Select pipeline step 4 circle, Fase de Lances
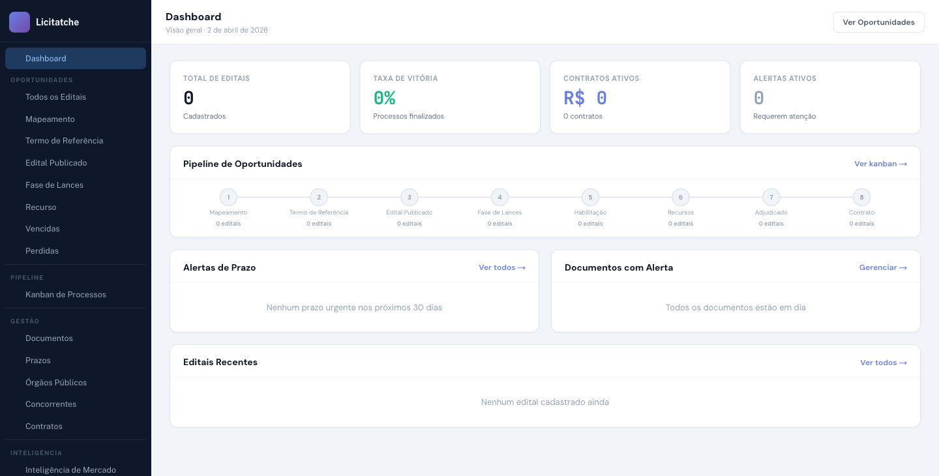The width and height of the screenshot is (939, 476). pyautogui.click(x=499, y=197)
